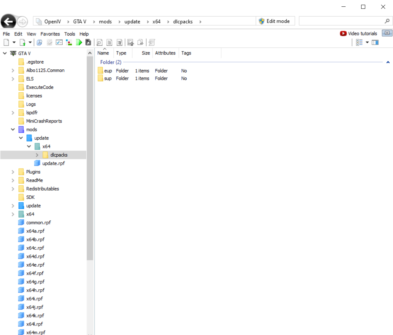Click the black Back navigation arrow

[x=8, y=22]
